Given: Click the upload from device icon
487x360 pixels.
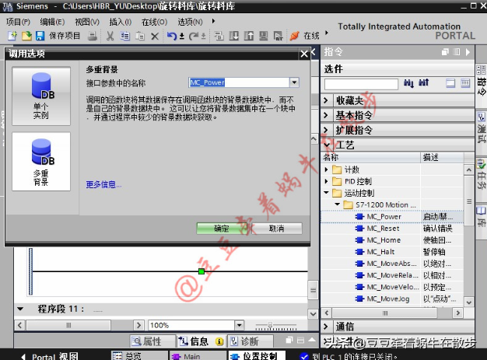Looking at the screenshot, I should (249, 36).
